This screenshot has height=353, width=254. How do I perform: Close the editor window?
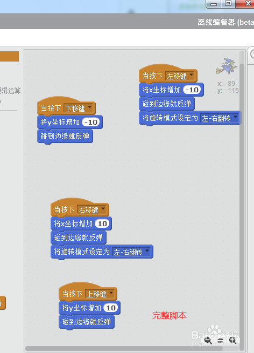pos(246,4)
